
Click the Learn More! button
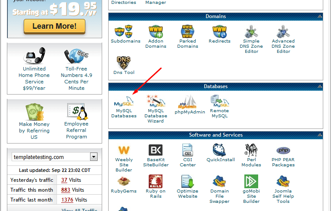point(54,26)
